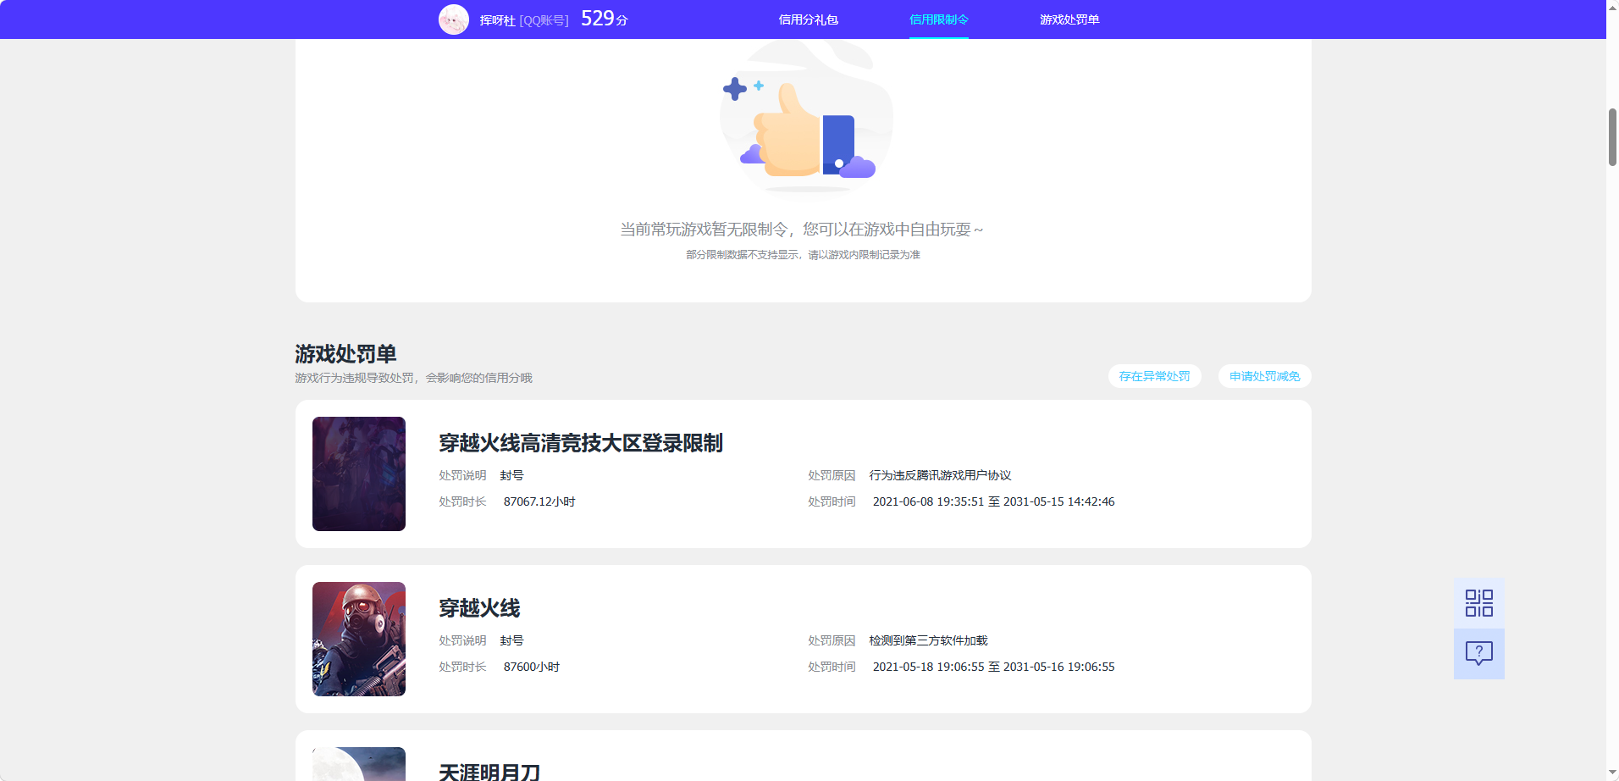Click the username 挥呀杜 in the header

tap(497, 20)
